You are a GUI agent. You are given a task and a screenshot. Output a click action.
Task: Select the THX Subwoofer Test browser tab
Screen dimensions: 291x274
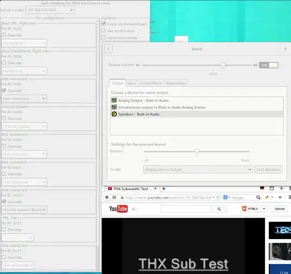coord(132,189)
